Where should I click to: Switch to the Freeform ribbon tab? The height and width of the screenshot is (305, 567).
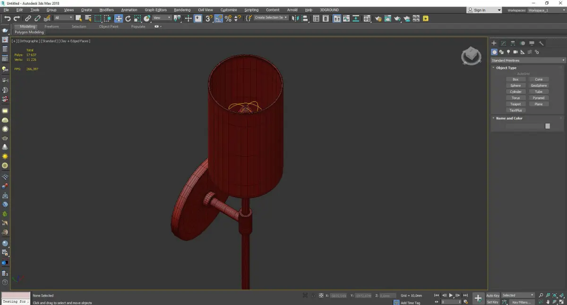click(52, 26)
